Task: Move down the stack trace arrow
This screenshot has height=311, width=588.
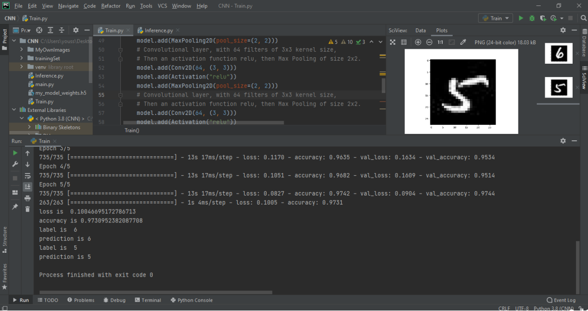Action: [x=27, y=164]
